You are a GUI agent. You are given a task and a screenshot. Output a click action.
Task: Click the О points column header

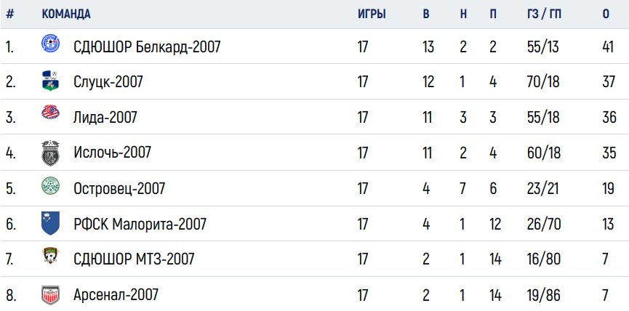pyautogui.click(x=606, y=14)
